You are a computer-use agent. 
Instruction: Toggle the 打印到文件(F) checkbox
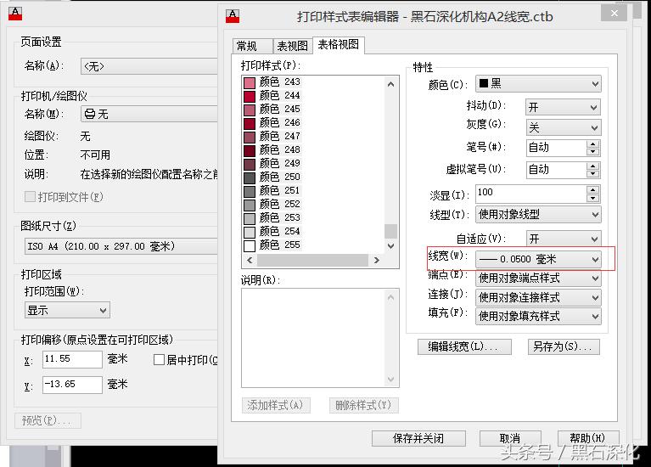[30, 196]
